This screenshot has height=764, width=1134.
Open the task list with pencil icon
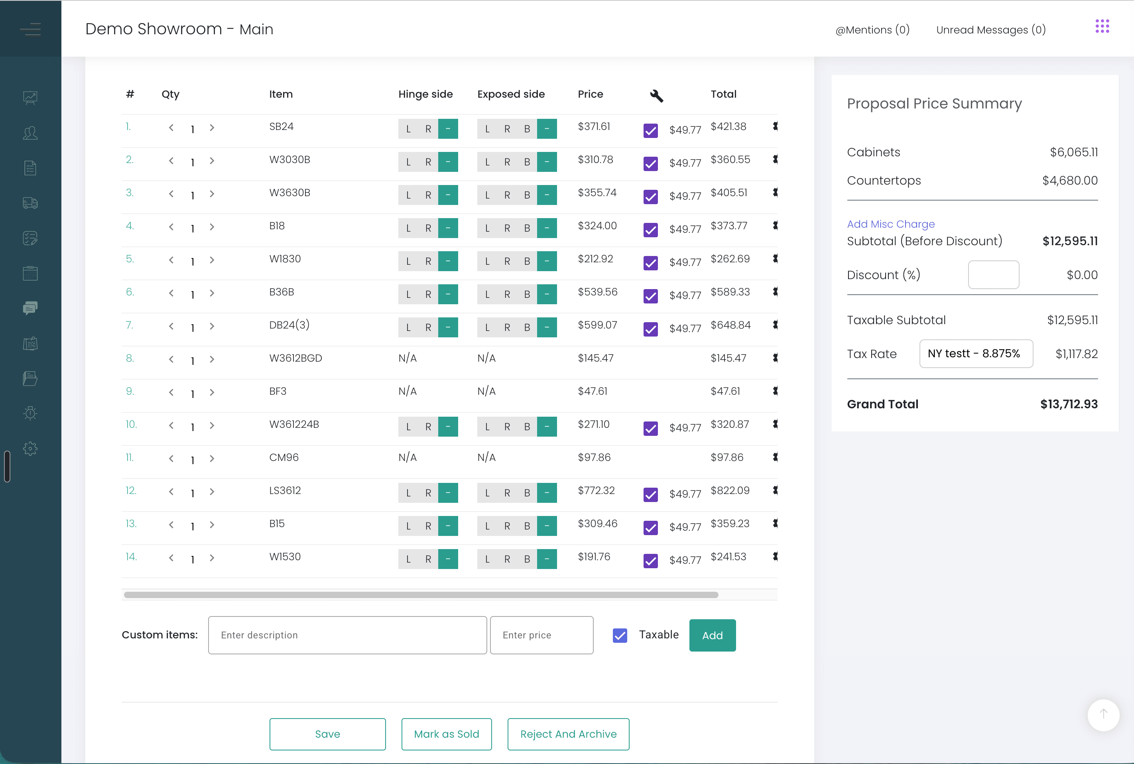(30, 238)
